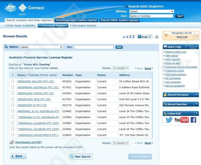
Task: Collapse the Quick Links panel arrow
Action: click(x=196, y=47)
